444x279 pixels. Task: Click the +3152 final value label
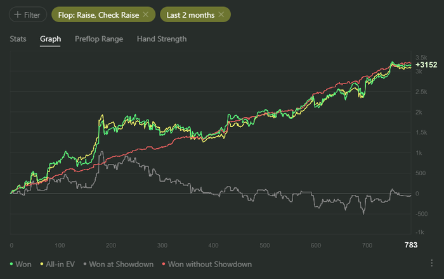425,65
